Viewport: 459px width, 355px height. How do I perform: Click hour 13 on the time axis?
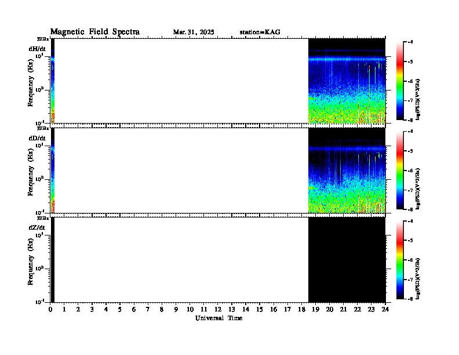pyautogui.click(x=232, y=310)
